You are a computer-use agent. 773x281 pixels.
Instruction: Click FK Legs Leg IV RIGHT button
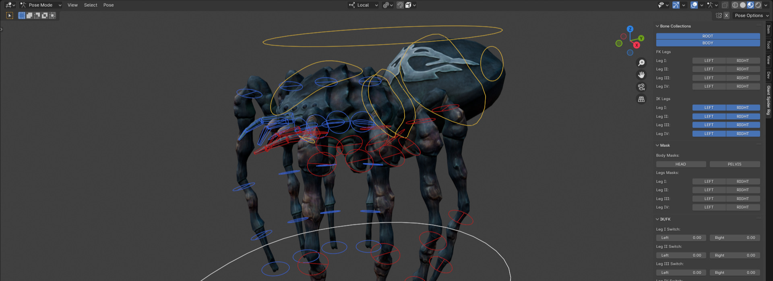tap(743, 86)
